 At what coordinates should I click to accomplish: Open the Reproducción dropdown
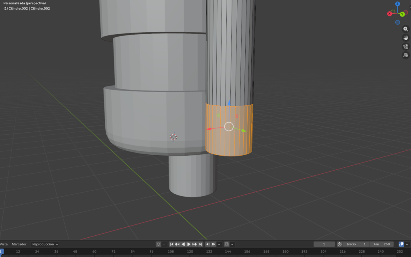click(x=45, y=244)
